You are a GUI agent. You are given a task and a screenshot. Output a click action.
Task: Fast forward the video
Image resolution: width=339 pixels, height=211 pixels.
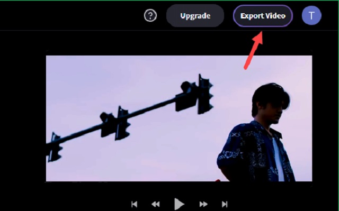203,204
